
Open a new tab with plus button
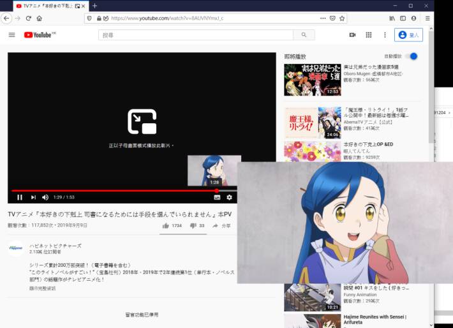95,6
